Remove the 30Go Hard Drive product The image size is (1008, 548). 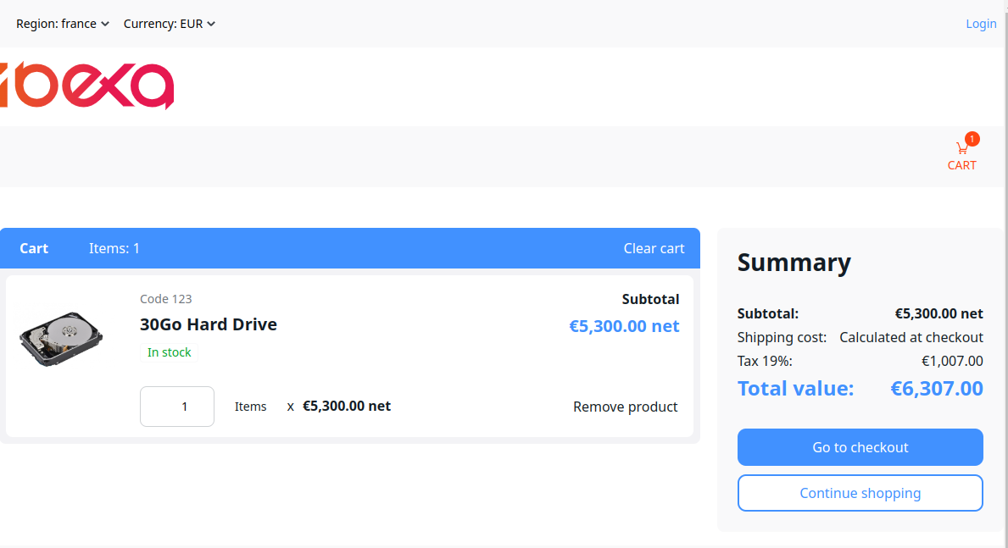pos(625,407)
